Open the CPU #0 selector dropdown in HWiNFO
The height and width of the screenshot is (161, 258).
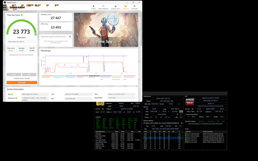click(x=103, y=109)
